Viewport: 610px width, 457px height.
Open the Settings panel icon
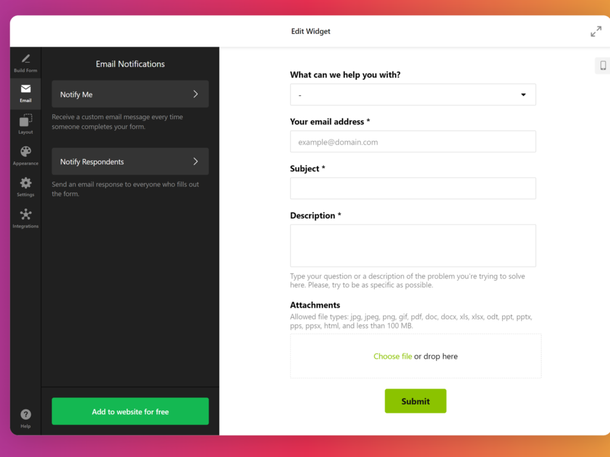point(25,186)
